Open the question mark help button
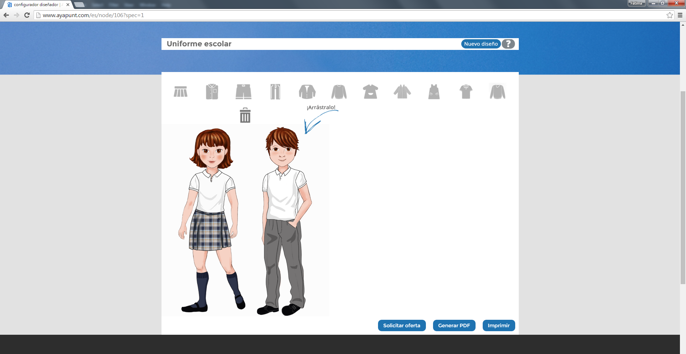Screen dimensions: 686x354 [508, 44]
